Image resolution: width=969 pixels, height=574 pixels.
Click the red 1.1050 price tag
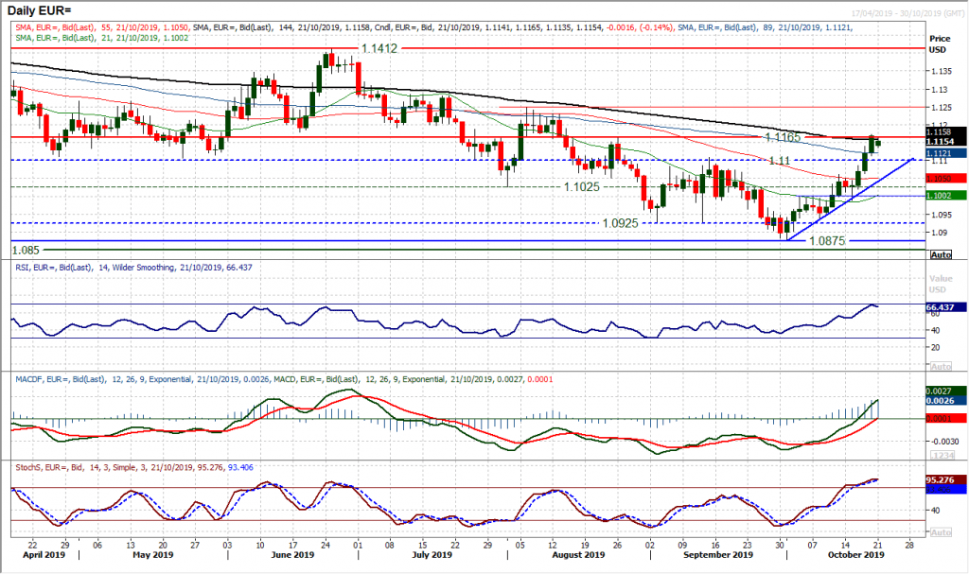(x=940, y=177)
